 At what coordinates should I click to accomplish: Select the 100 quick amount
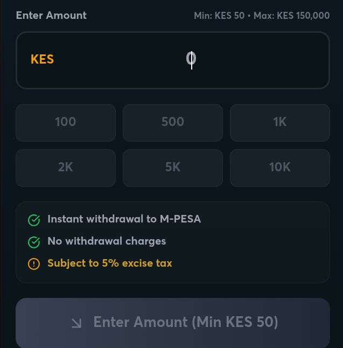click(x=66, y=122)
